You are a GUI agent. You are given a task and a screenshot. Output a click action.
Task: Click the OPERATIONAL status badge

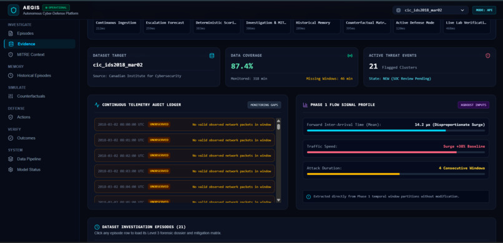tap(56, 7)
